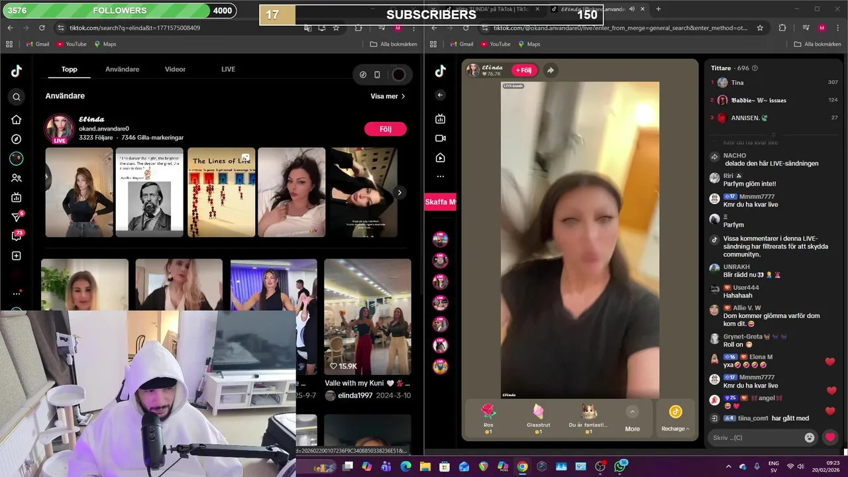Open three-dots menu in live window sidebar

click(x=441, y=177)
